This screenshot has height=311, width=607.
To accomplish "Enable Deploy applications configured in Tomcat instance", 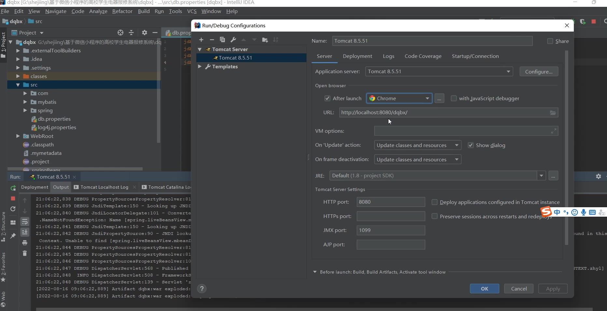I will click(434, 202).
